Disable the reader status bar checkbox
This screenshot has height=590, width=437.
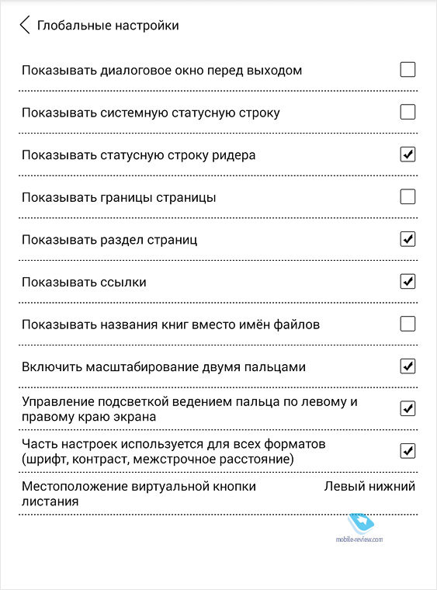(408, 154)
